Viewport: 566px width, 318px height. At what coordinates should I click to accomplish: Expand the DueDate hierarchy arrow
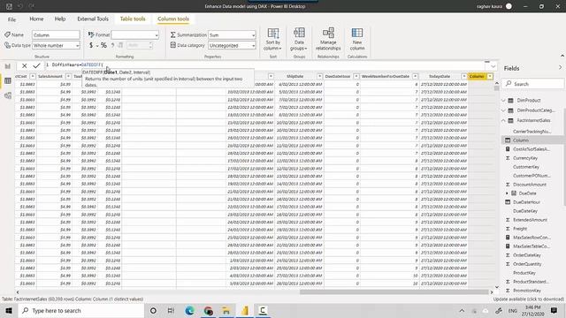507,193
